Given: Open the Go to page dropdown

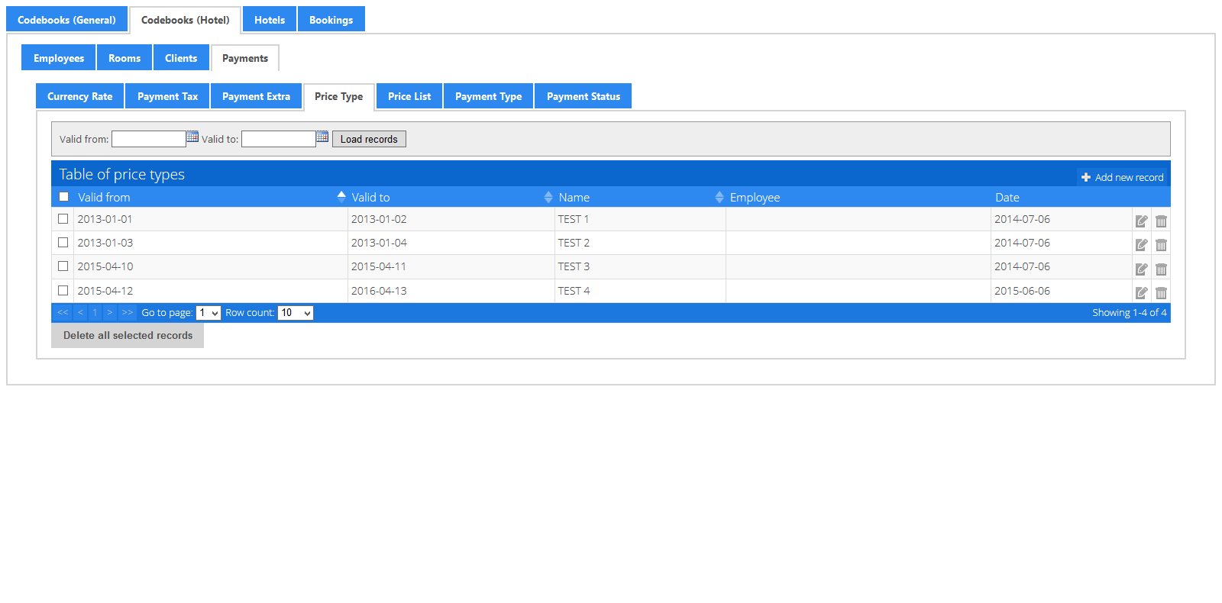Looking at the screenshot, I should (x=209, y=313).
